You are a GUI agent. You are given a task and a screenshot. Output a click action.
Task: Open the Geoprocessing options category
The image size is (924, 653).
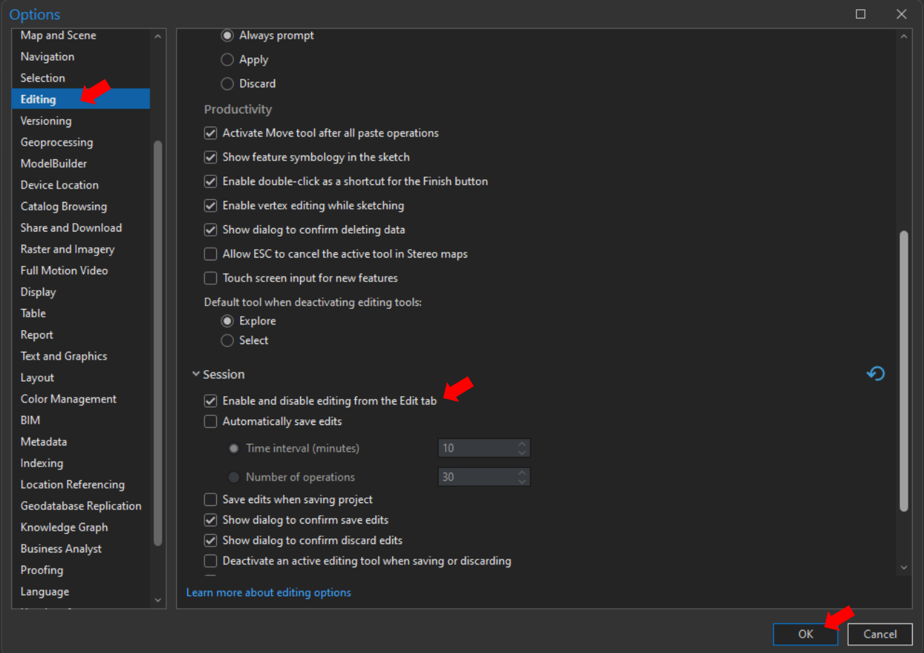click(56, 142)
